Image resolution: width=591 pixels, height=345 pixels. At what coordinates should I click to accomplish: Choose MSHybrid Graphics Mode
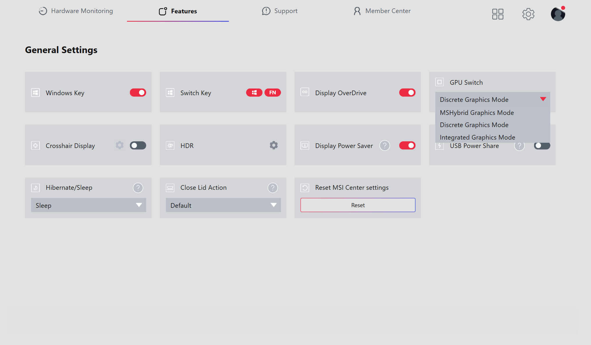[493, 113]
